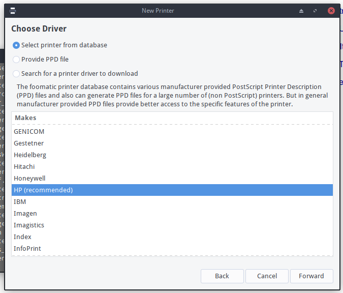Select GENICOM from the makes list
343x293 pixels.
click(172, 131)
